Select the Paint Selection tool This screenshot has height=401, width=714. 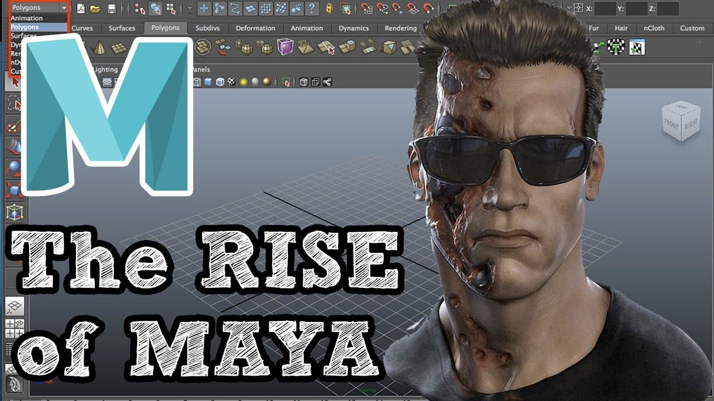[15, 126]
